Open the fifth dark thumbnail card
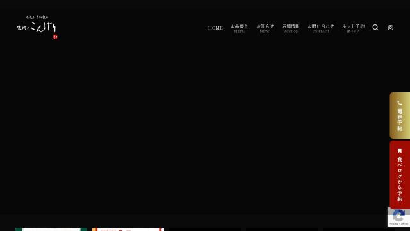This screenshot has height=231, width=410. (x=359, y=230)
